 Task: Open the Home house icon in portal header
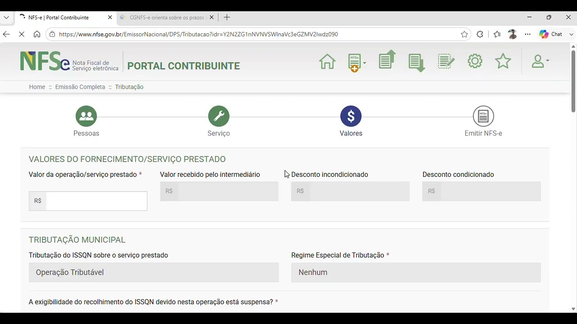(x=327, y=61)
